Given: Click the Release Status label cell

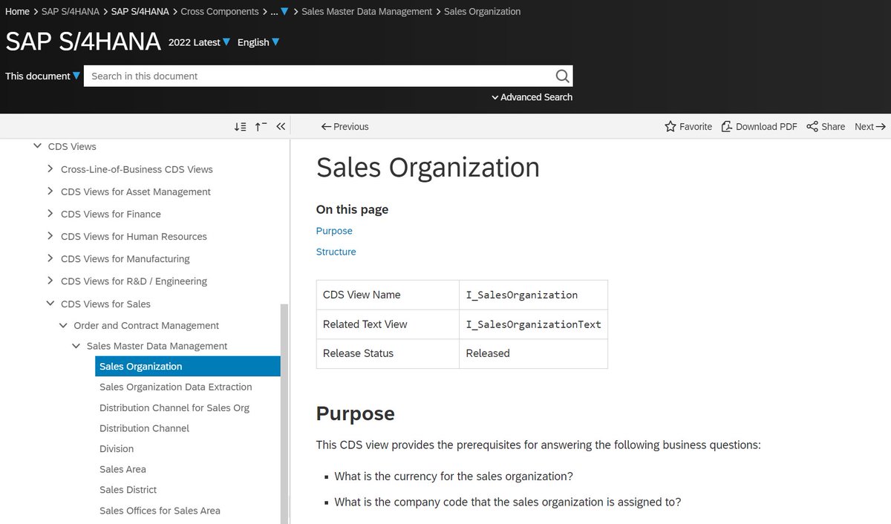Looking at the screenshot, I should [388, 354].
